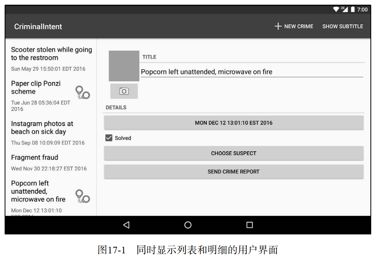This screenshot has width=377, height=258.
Task: Click the plus icon for New Crime
Action: (x=278, y=26)
